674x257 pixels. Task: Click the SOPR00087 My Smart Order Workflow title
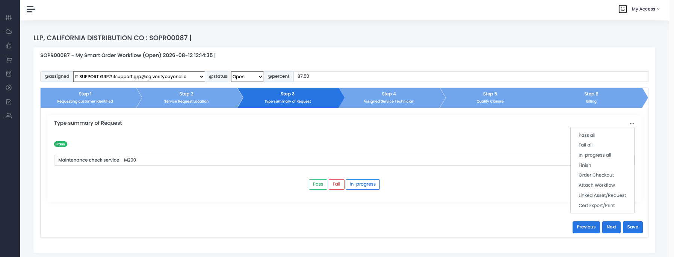(x=128, y=56)
